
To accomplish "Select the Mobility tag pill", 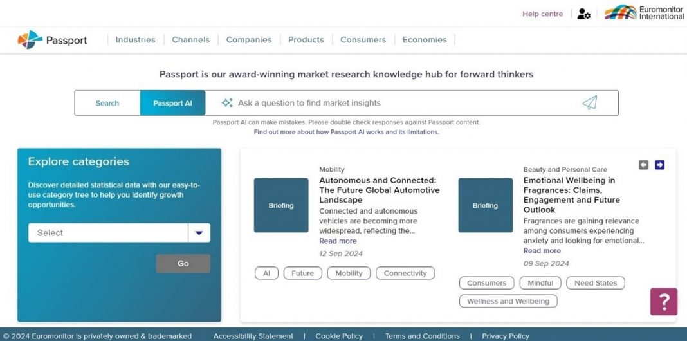I will click(349, 273).
